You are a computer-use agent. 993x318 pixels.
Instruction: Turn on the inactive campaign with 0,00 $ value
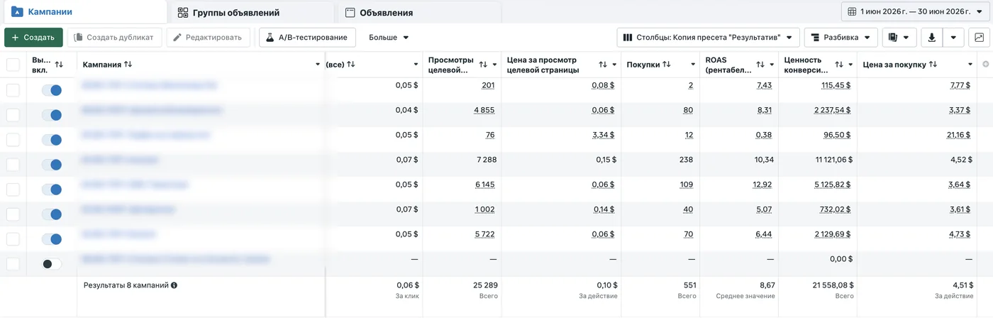coord(52,264)
